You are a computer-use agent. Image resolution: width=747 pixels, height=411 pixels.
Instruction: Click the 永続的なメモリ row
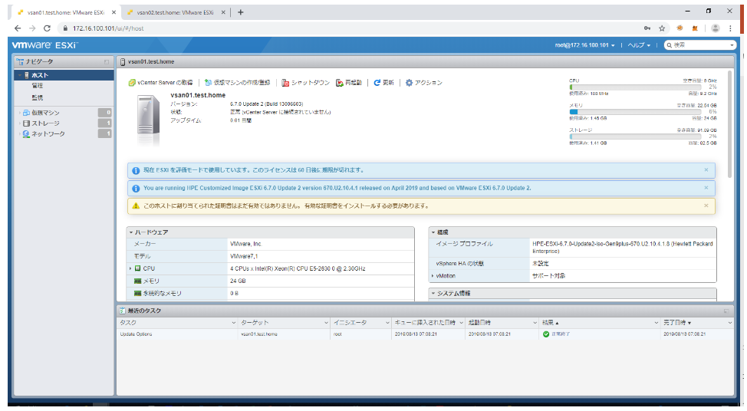tap(270, 294)
